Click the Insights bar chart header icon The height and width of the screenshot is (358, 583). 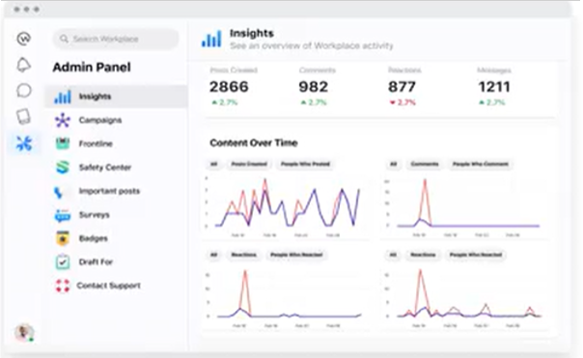211,39
